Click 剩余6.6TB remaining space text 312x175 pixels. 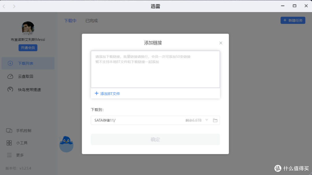click(x=193, y=120)
